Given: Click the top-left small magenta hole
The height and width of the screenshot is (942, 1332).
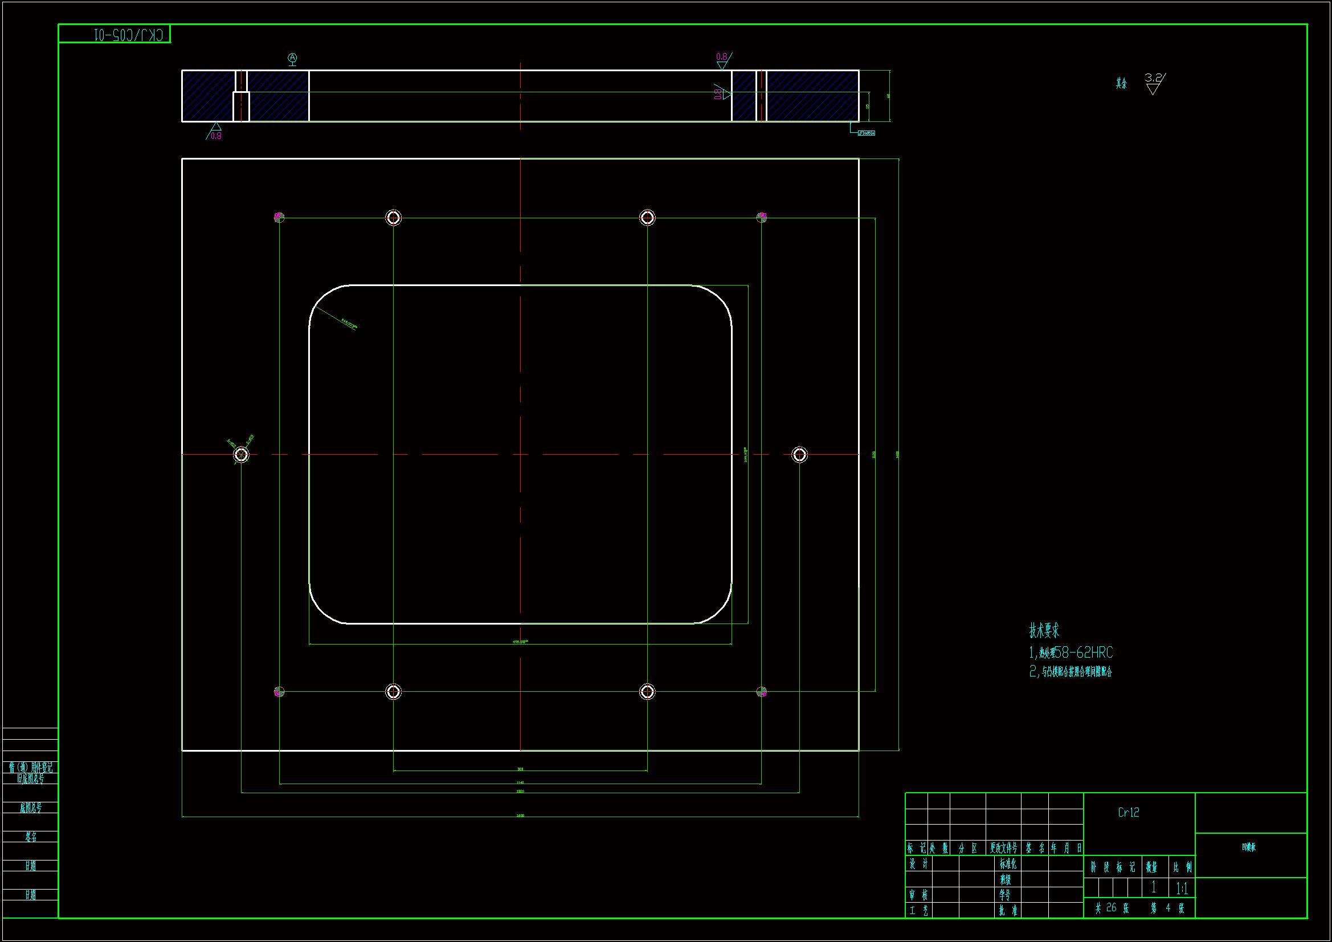Looking at the screenshot, I should 279,217.
